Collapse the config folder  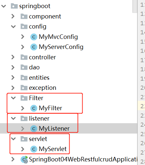pyautogui.click(x=13, y=27)
